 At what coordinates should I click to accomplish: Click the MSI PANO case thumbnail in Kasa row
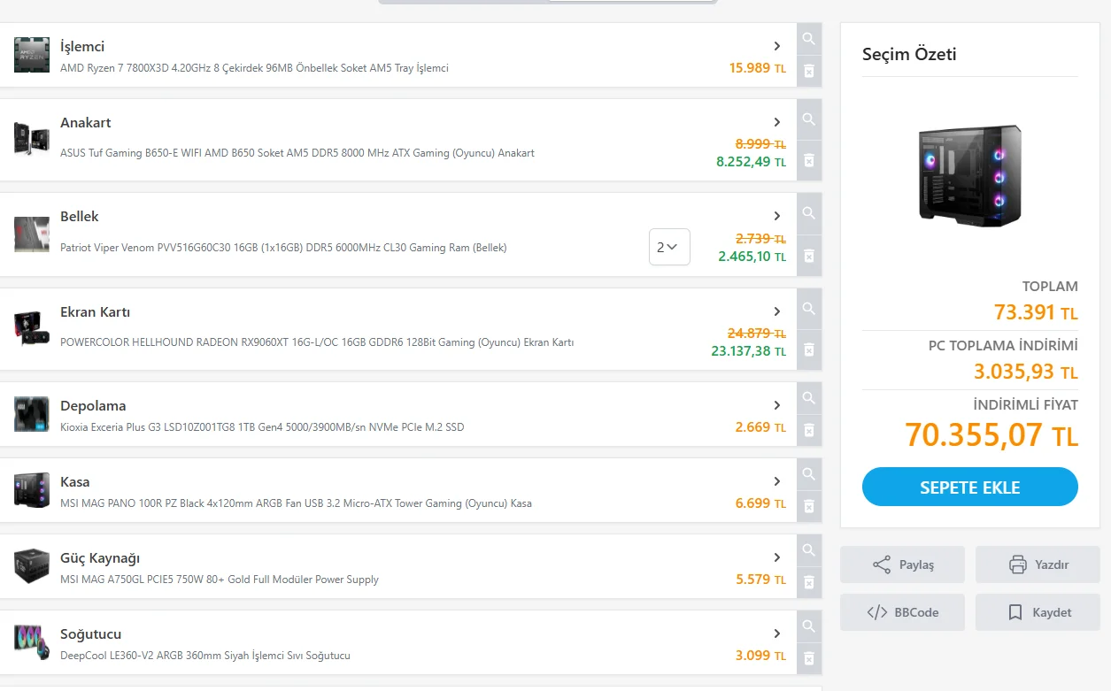click(32, 490)
